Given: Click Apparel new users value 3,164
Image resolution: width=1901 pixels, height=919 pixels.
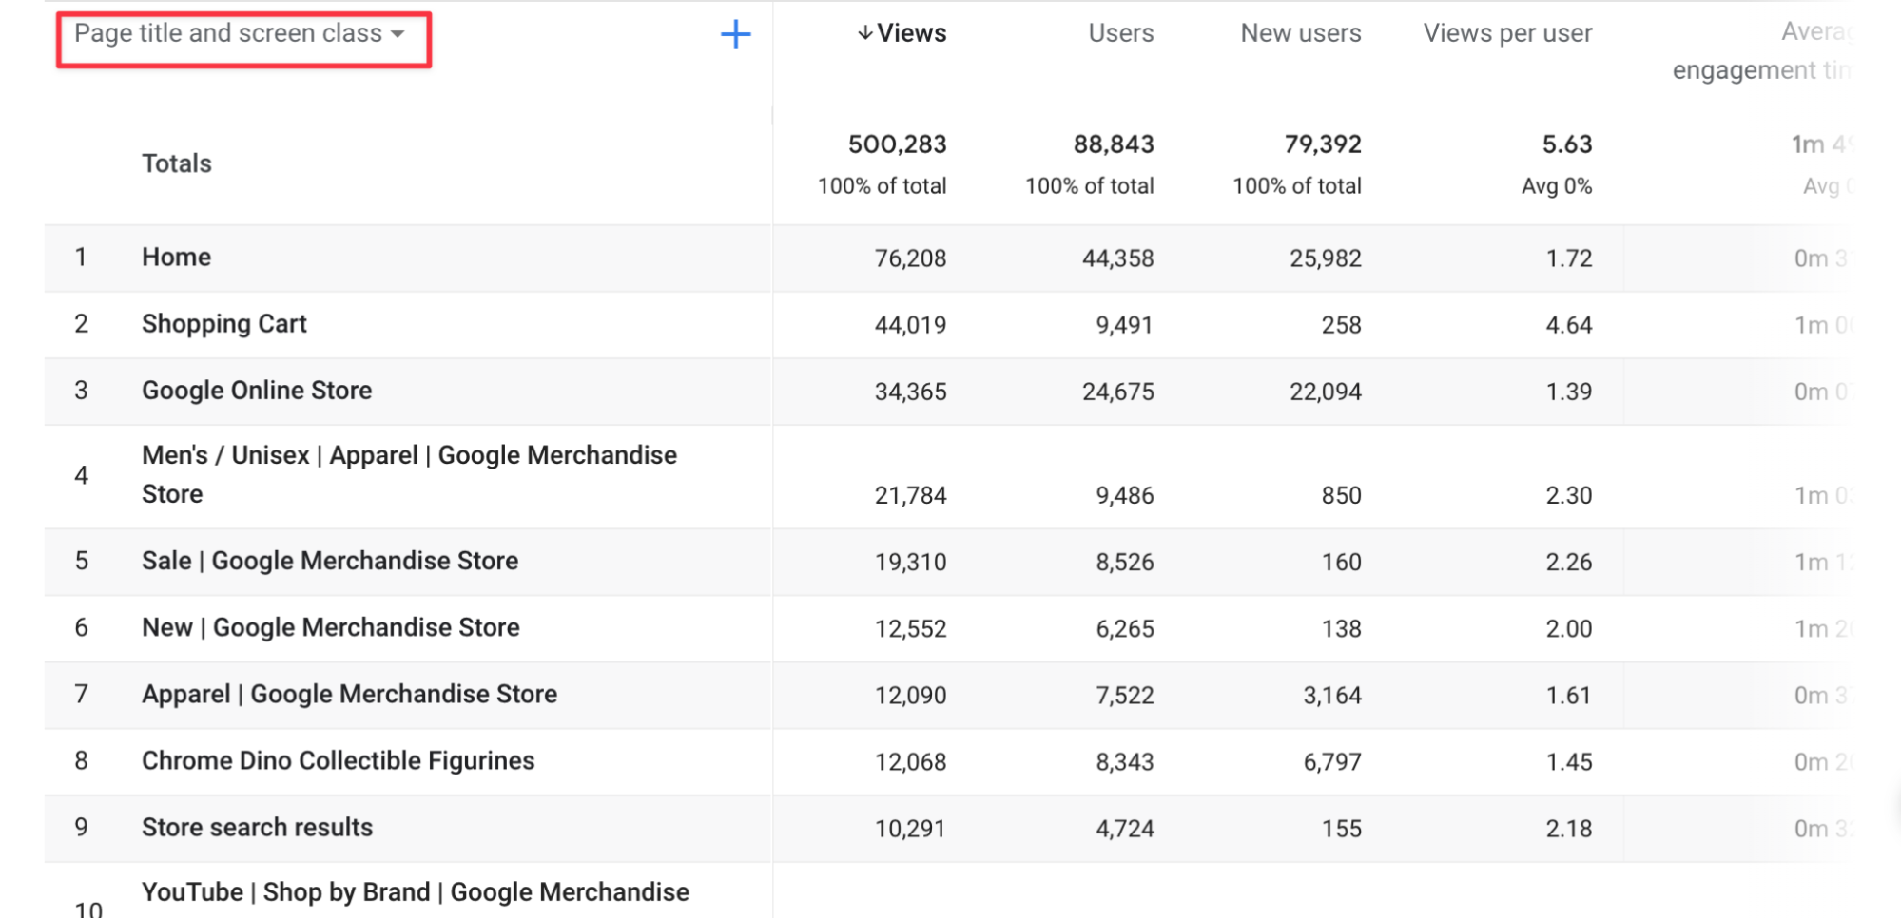Looking at the screenshot, I should point(1332,696).
